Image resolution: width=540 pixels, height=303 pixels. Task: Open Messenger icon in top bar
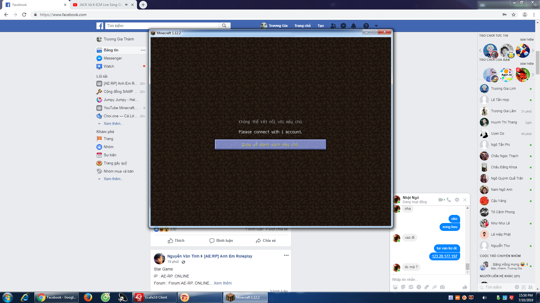click(x=343, y=26)
